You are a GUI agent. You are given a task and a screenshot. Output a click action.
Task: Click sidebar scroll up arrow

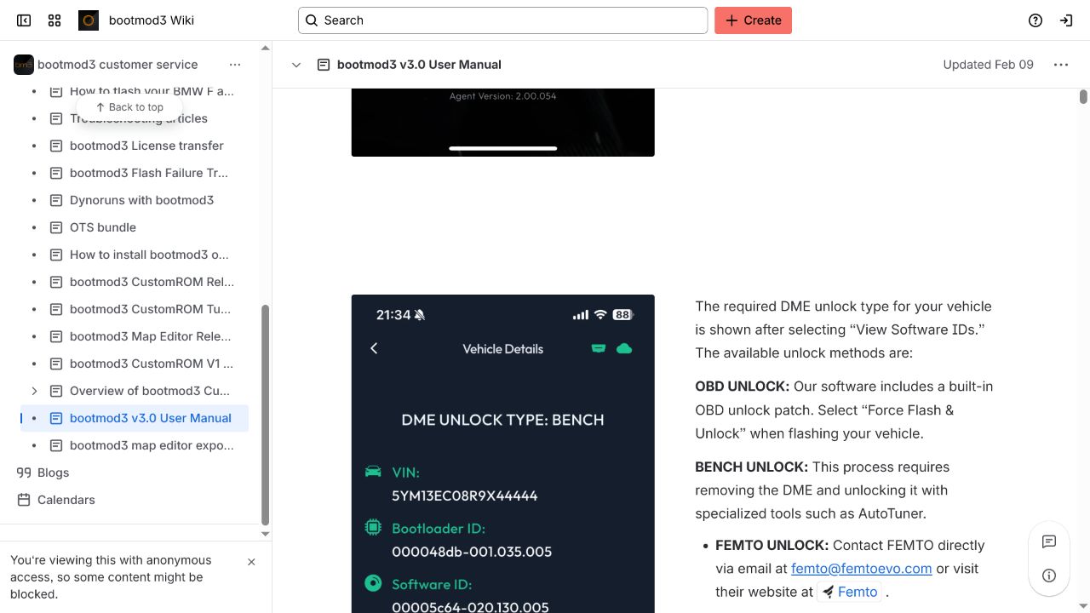pyautogui.click(x=265, y=48)
